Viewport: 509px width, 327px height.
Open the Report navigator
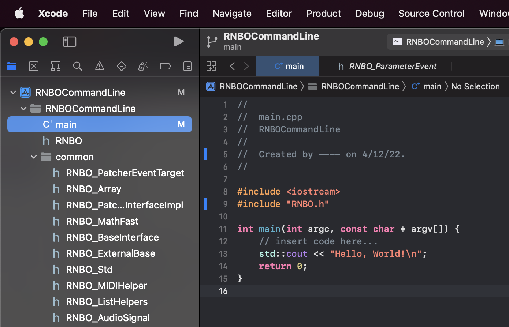coord(187,66)
